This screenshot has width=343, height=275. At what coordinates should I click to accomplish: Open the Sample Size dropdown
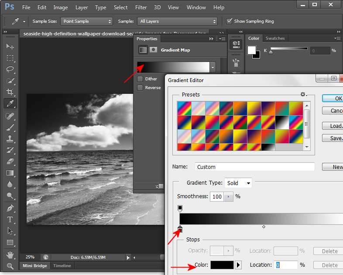pyautogui.click(x=87, y=21)
